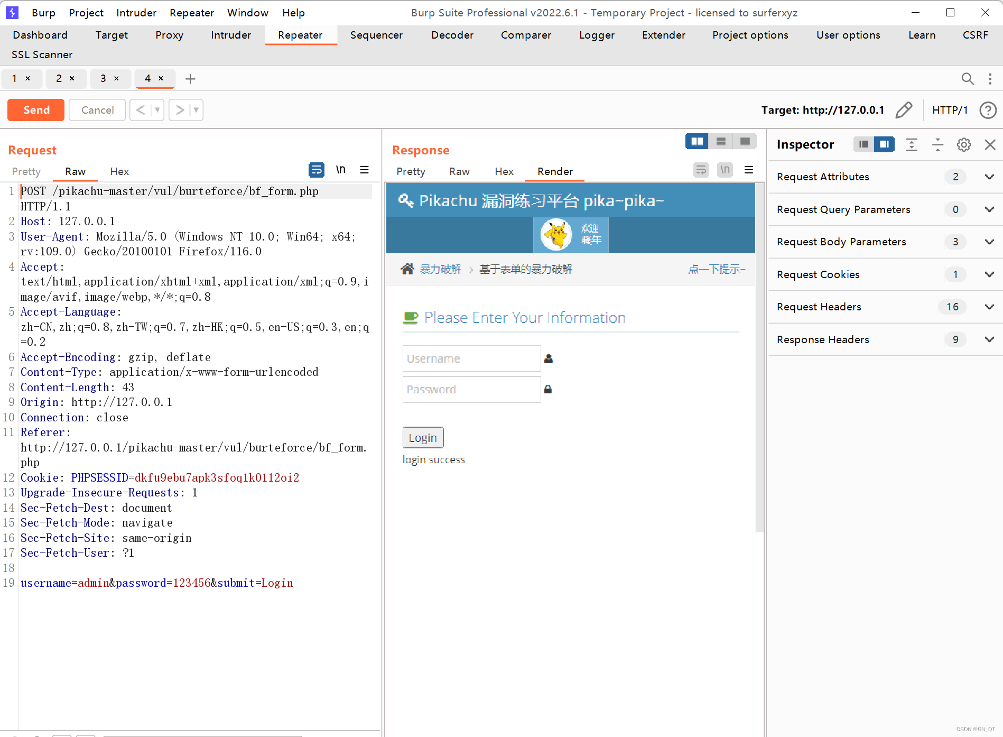Image resolution: width=1003 pixels, height=737 pixels.
Task: Click the HTTP/1 protocol toggle
Action: [x=950, y=110]
